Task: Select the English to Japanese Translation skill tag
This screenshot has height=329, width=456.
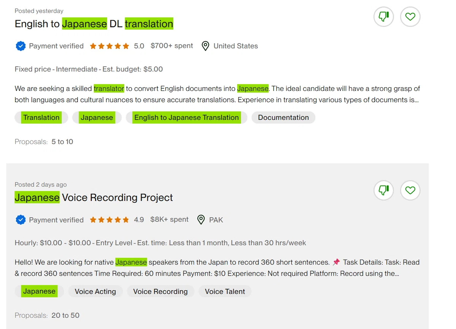Action: (x=187, y=117)
